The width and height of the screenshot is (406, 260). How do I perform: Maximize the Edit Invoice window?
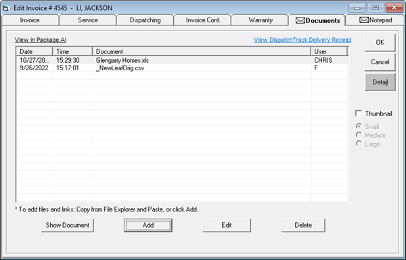point(376,7)
